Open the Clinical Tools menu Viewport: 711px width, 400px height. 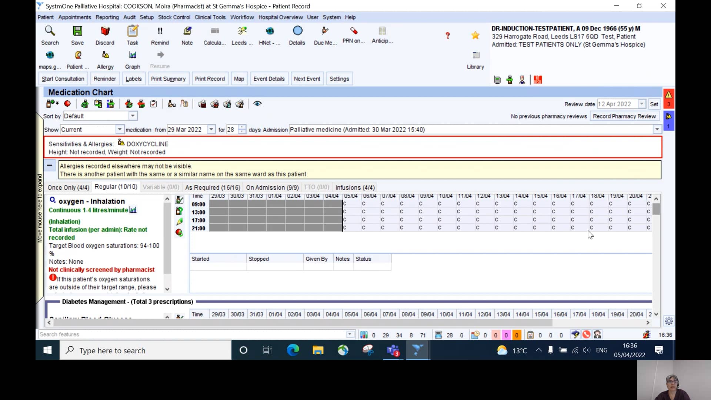click(210, 17)
